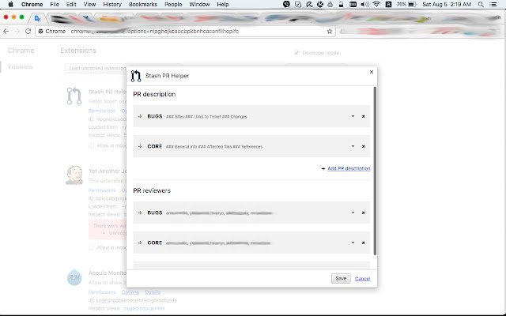Close the Stash PR Helper dialog
Image resolution: width=506 pixels, height=316 pixels.
point(372,72)
